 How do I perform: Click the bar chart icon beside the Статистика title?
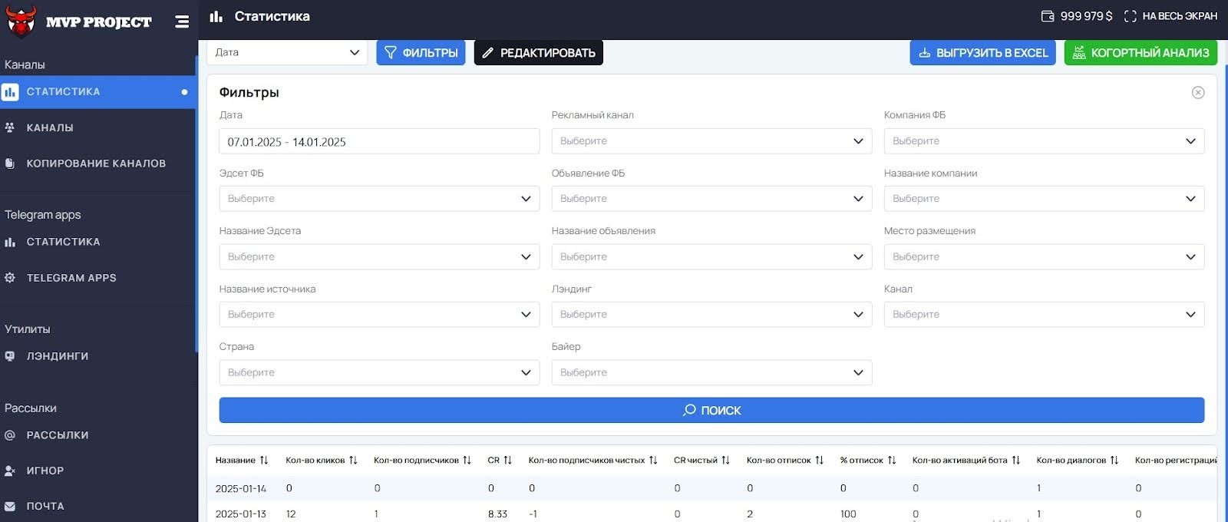tap(216, 16)
